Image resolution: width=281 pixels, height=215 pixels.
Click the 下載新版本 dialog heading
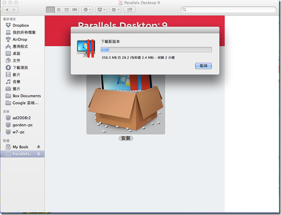tap(110, 41)
